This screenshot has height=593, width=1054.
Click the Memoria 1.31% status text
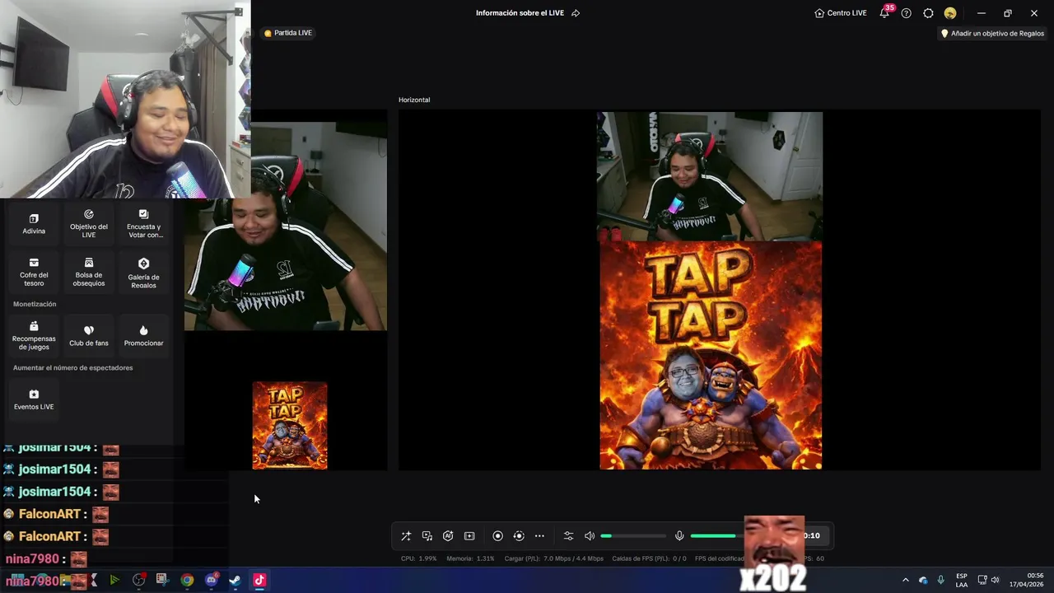471,558
